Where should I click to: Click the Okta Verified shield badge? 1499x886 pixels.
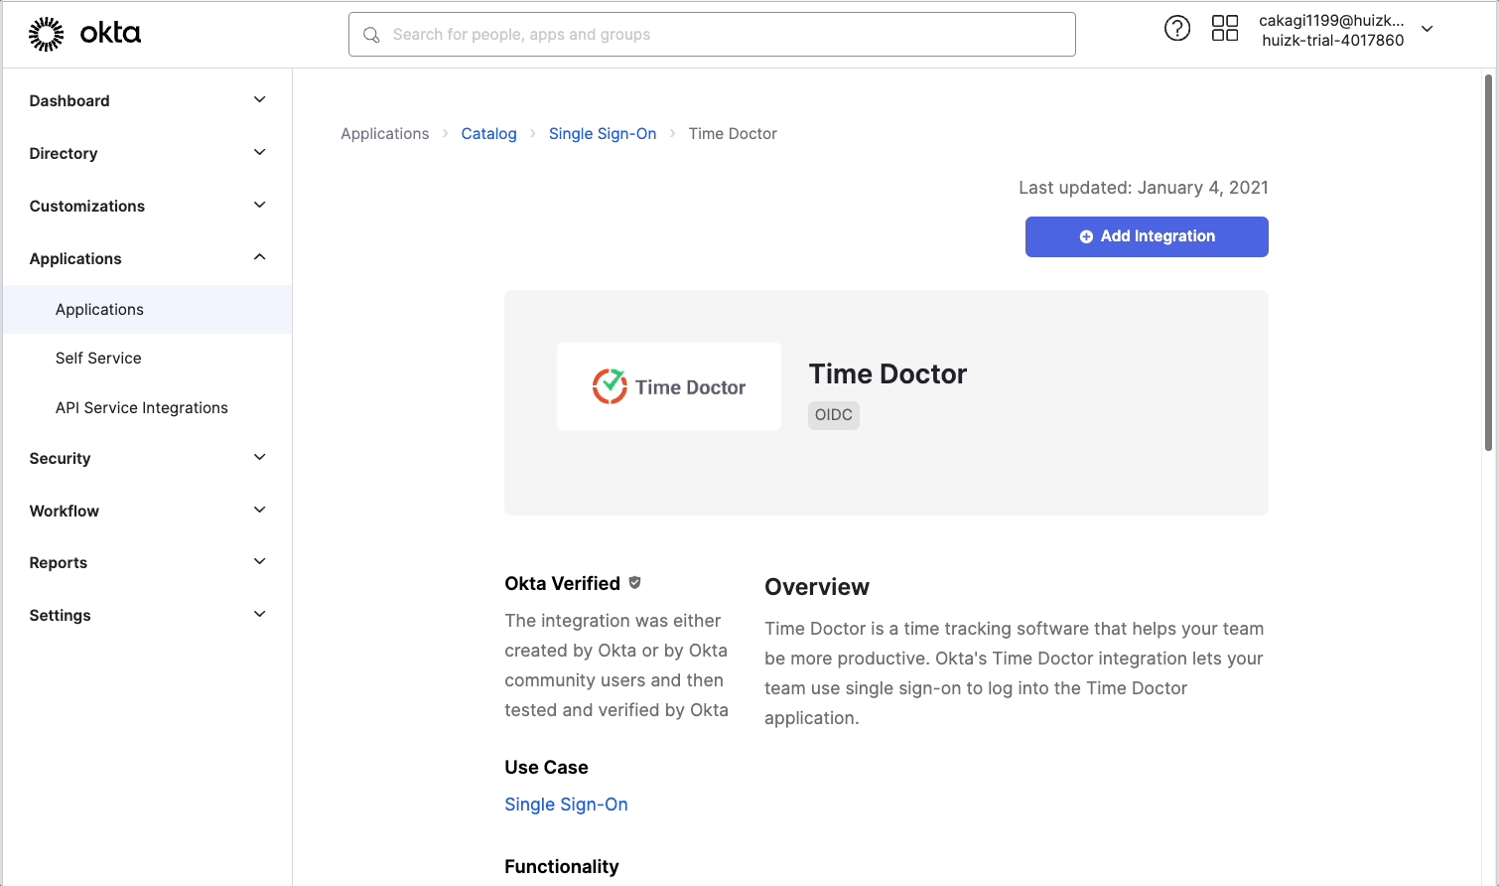coord(634,582)
